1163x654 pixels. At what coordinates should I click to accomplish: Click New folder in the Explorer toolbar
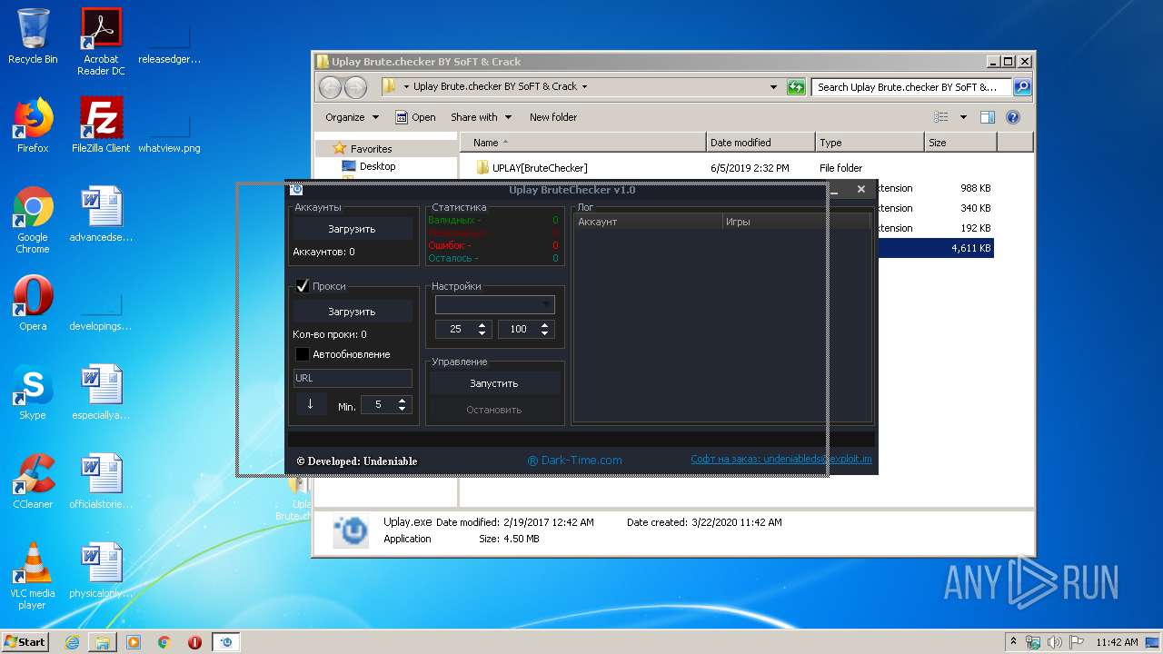click(x=553, y=117)
